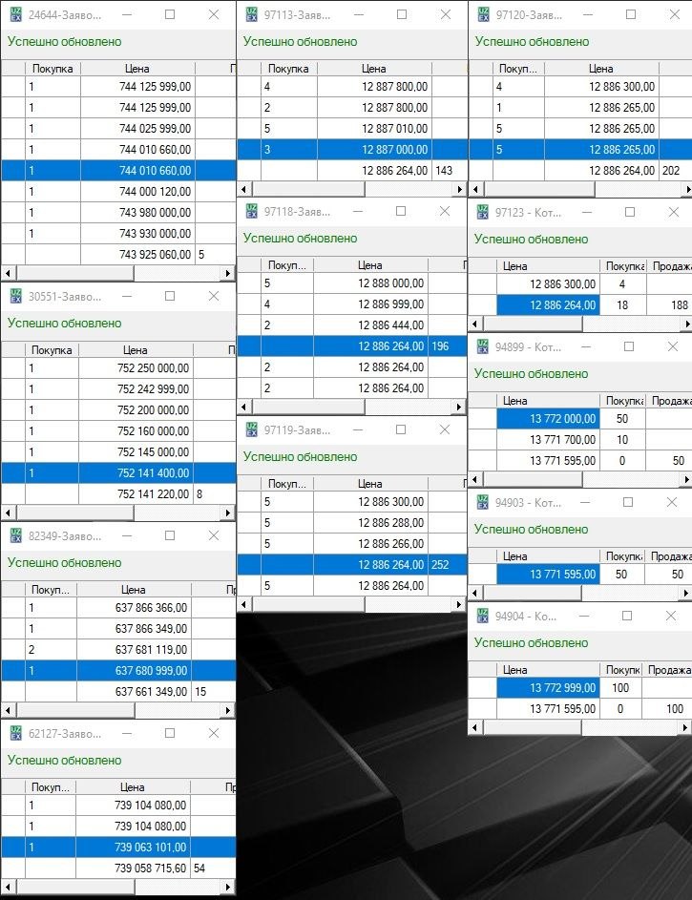692x900 pixels.
Task: Click the UZEX icon of window 97113
Action: [252, 15]
